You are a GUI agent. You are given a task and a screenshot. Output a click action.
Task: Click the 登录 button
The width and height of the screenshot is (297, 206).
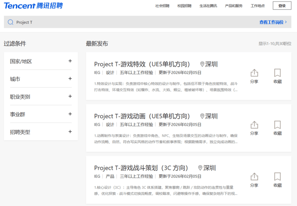pyautogui.click(x=282, y=6)
